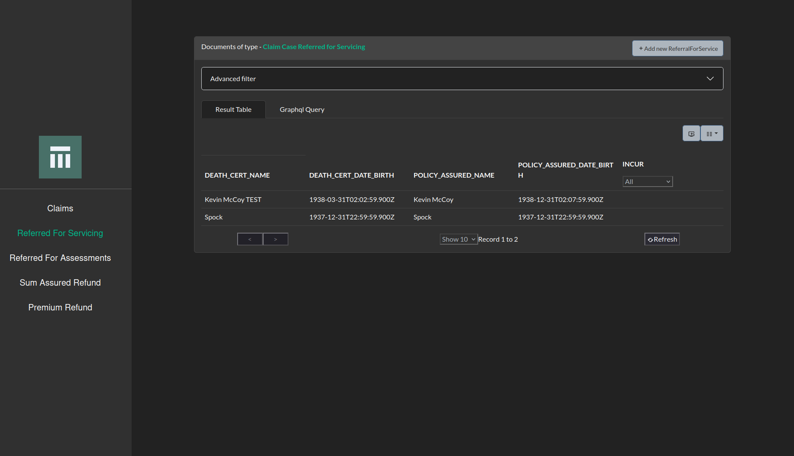
Task: Click Add new ReferralForService button
Action: (678, 48)
